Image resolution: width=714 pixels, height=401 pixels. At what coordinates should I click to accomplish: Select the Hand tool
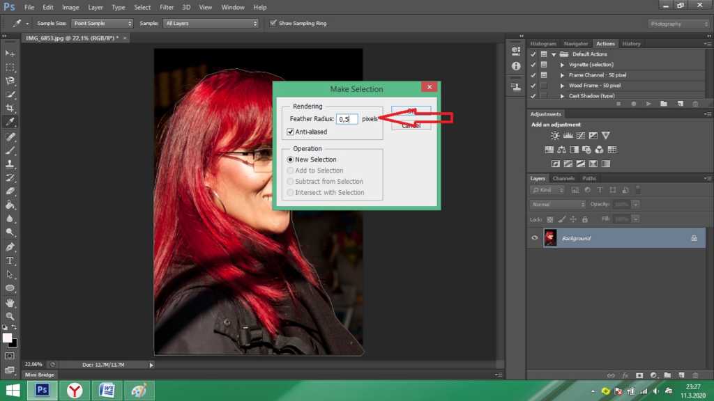coord(10,302)
